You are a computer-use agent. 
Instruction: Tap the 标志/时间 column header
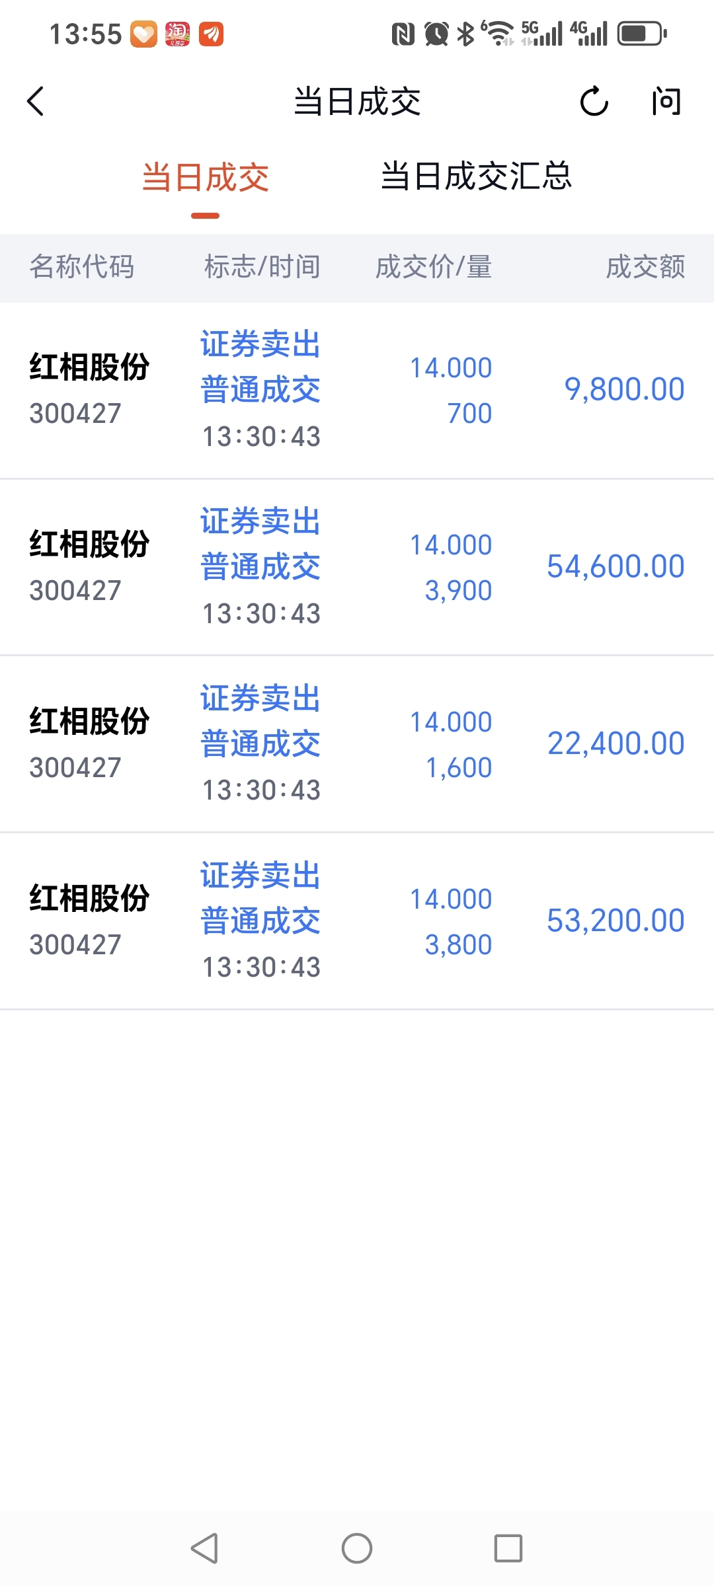point(262,267)
